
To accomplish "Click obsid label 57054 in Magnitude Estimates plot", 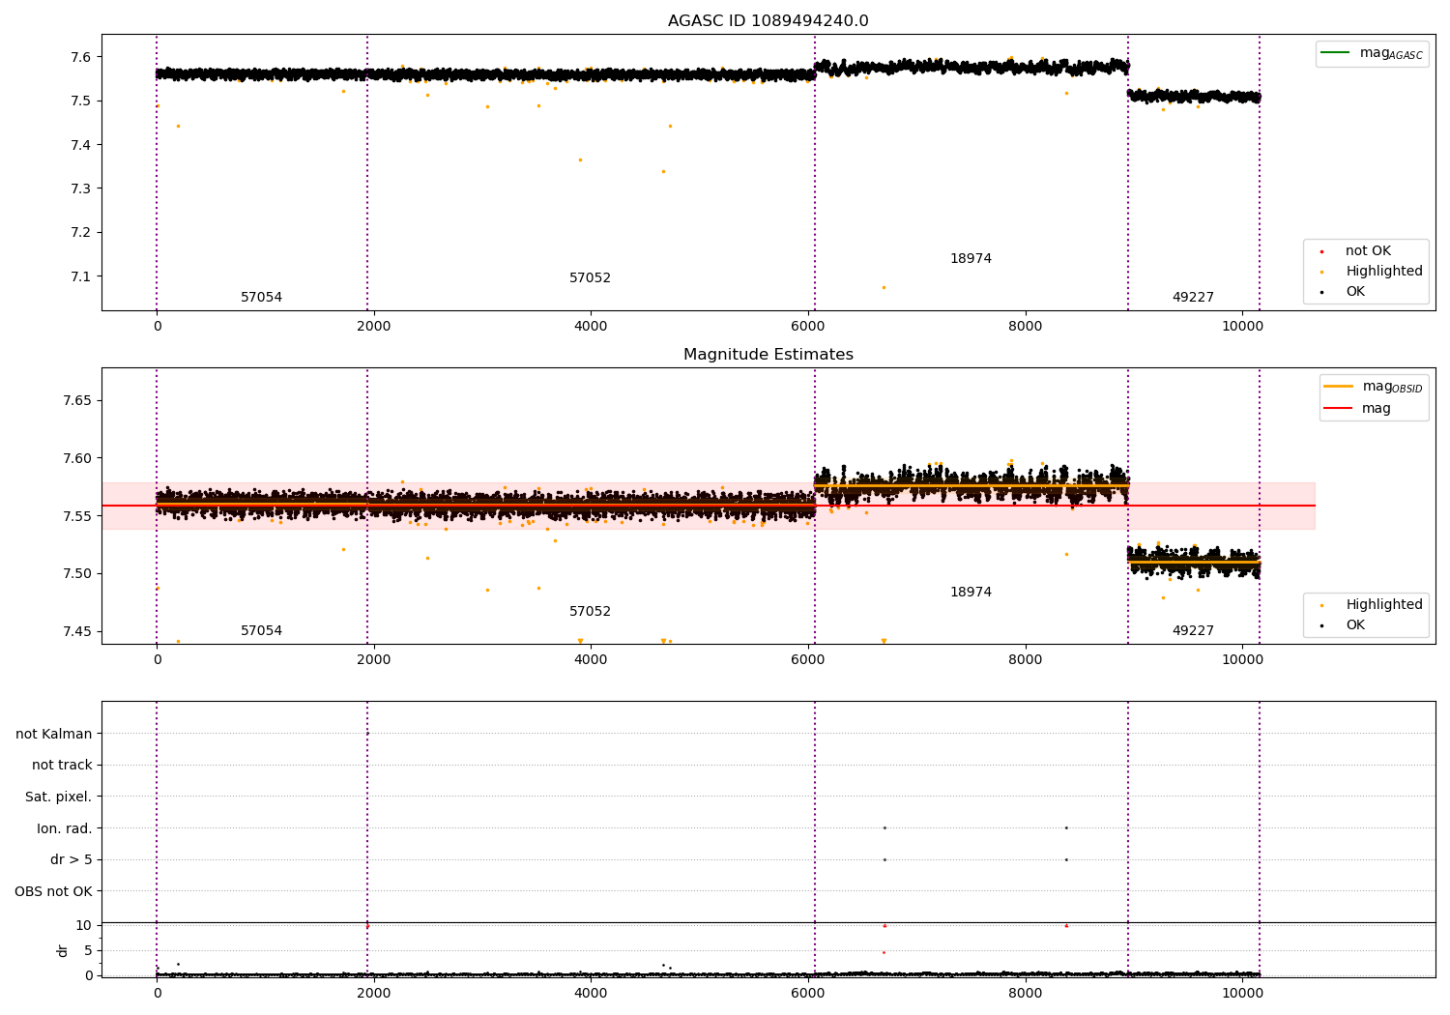I will coord(261,631).
